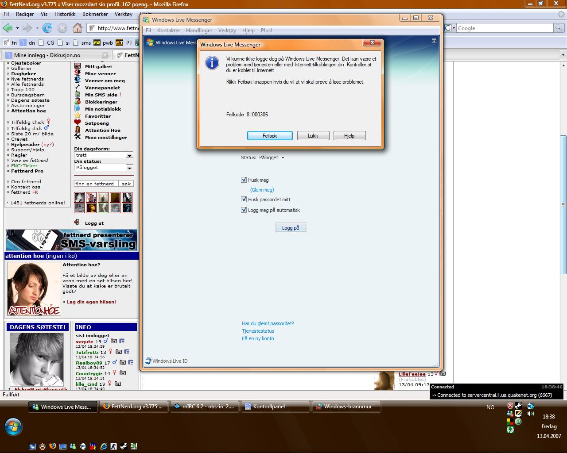Click the Google search magnifier icon

(x=559, y=28)
